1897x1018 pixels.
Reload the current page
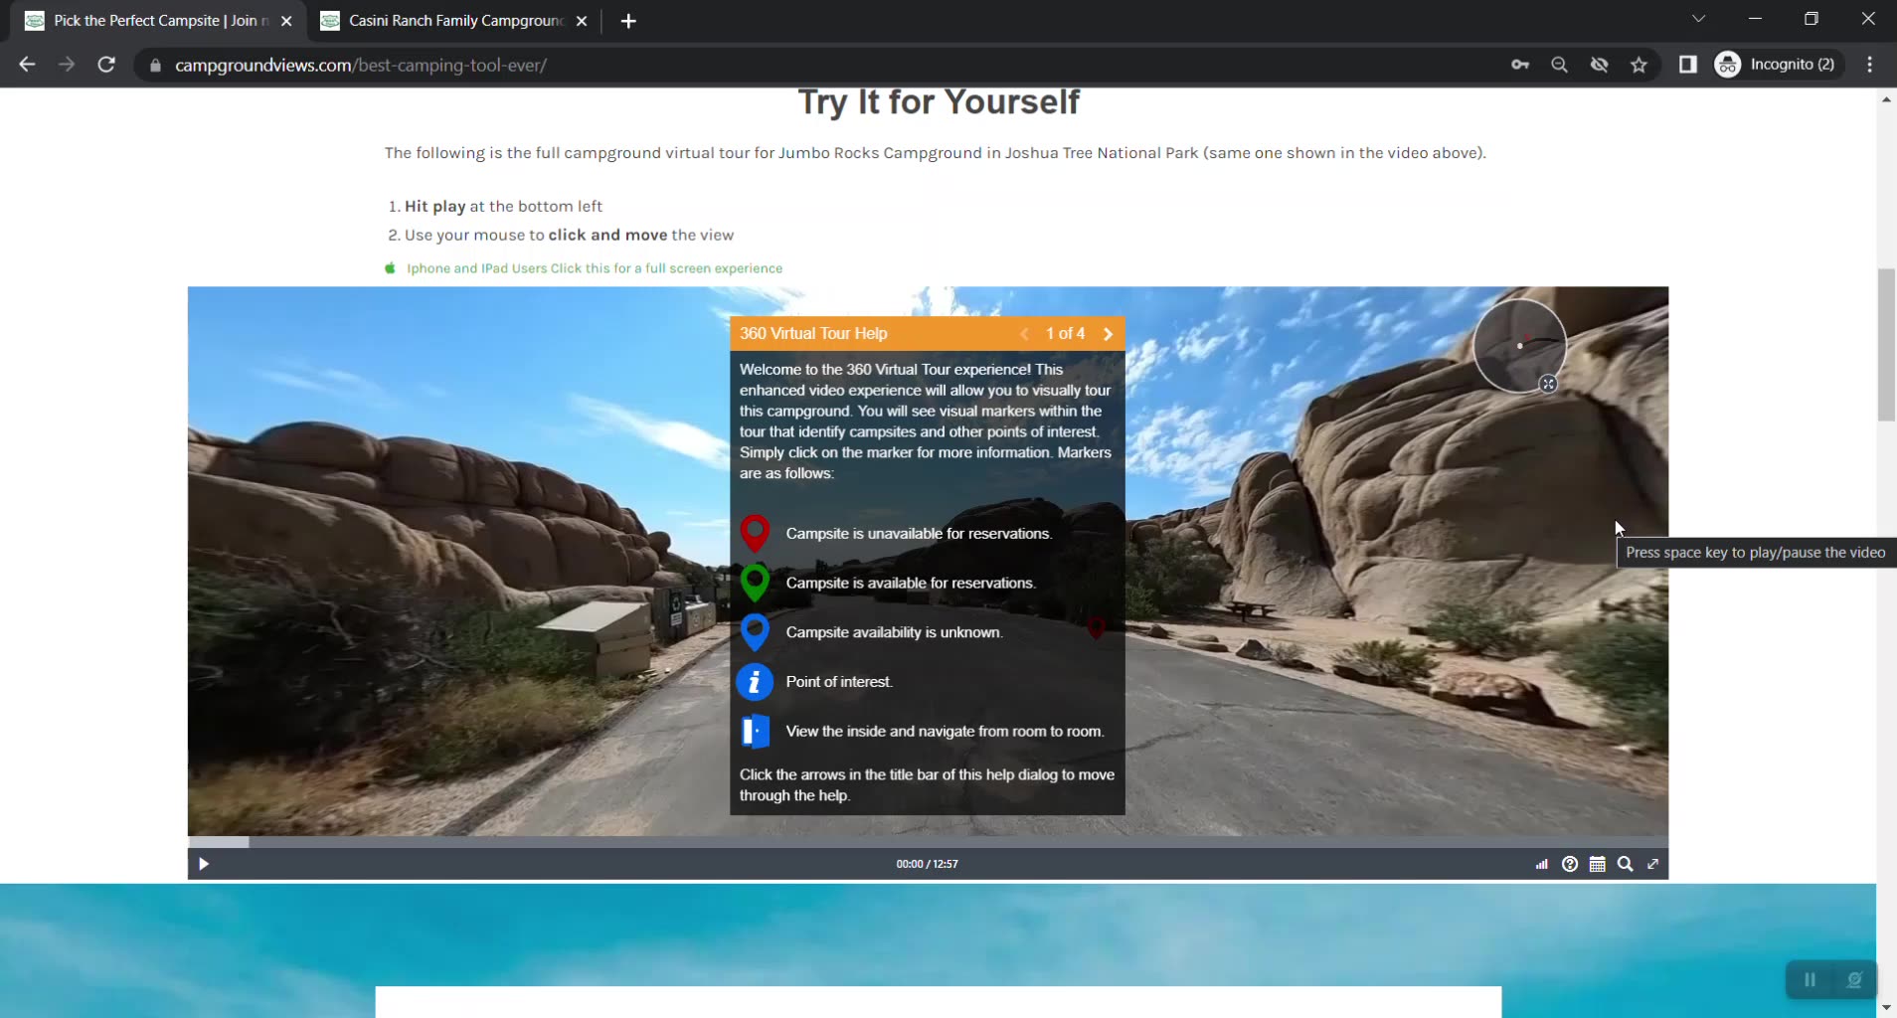click(x=106, y=65)
